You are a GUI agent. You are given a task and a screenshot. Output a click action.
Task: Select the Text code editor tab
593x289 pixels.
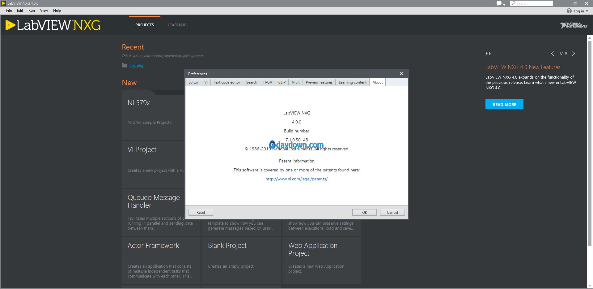pos(227,82)
